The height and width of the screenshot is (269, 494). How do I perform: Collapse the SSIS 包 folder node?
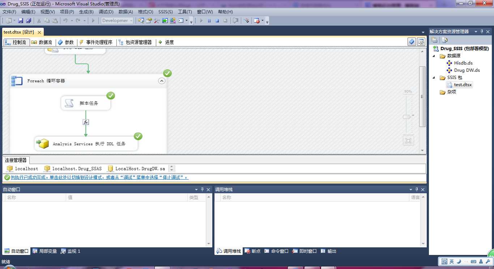(434, 78)
